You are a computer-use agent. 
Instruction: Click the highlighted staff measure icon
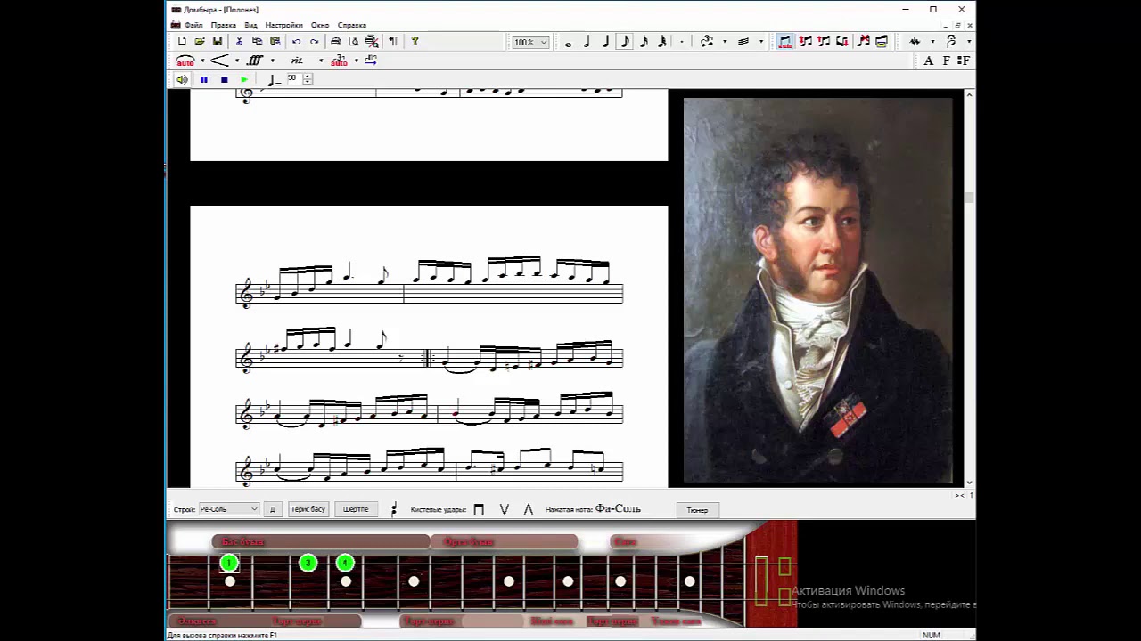coord(882,42)
